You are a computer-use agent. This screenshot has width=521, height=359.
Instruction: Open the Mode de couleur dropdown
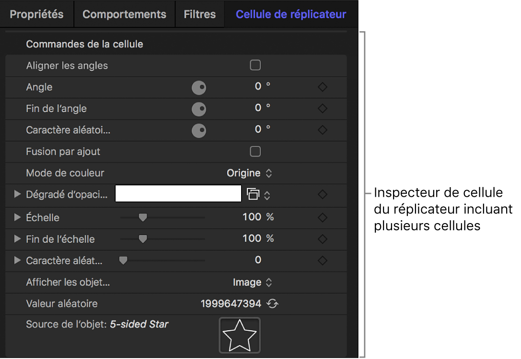(x=249, y=173)
